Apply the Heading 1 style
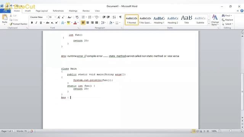Viewport: 244px width, 137px height. pyautogui.click(x=159, y=20)
